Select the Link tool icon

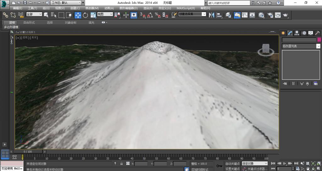point(5,15)
